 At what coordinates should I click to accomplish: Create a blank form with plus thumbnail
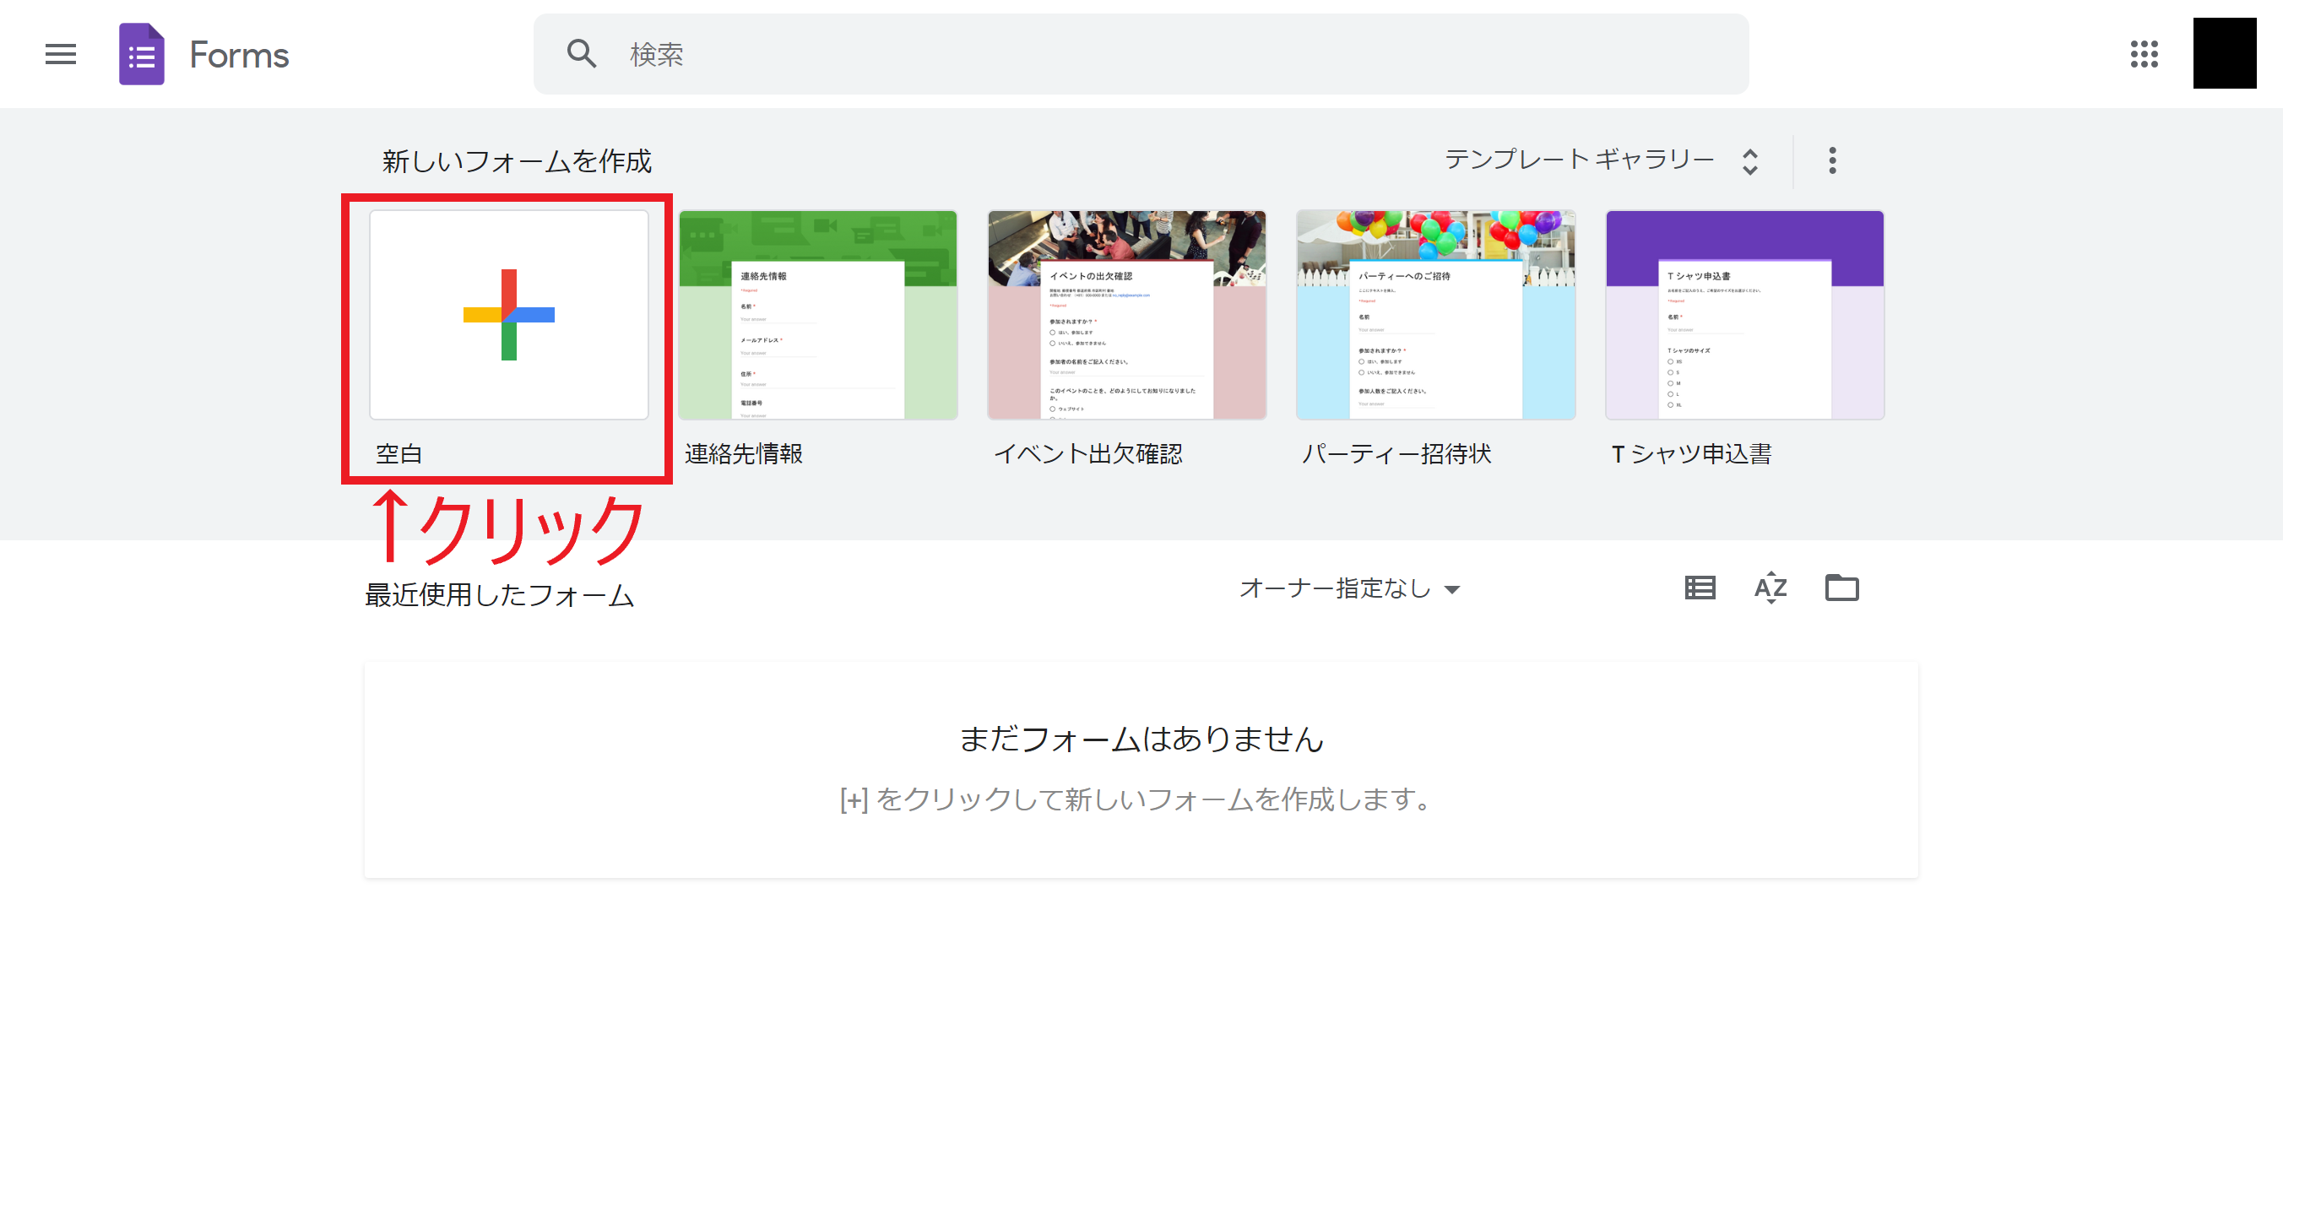click(x=508, y=315)
